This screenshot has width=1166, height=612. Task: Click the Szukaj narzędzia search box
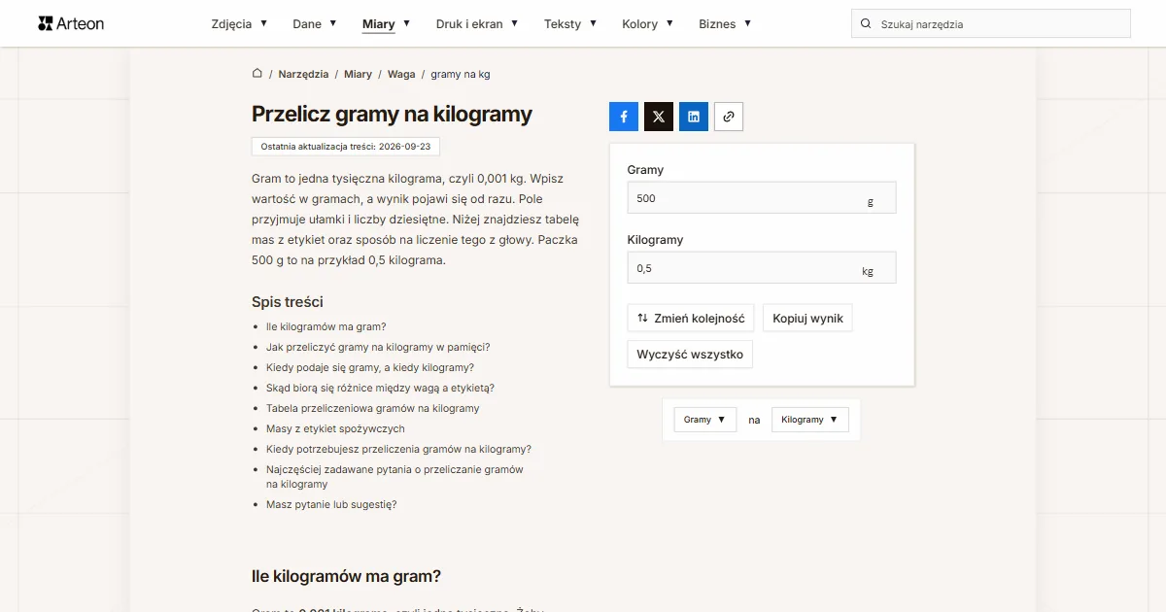pyautogui.click(x=991, y=24)
